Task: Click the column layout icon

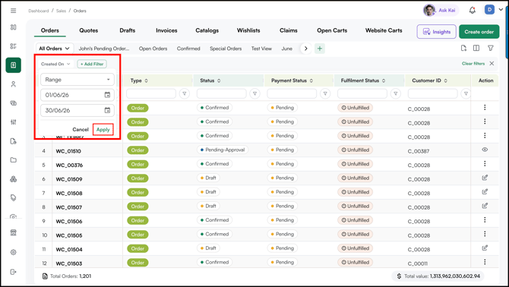Action: click(x=476, y=48)
